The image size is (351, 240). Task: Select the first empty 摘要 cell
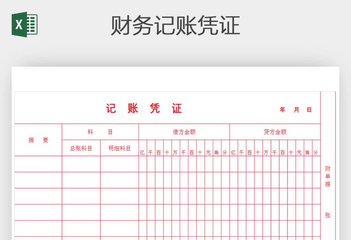[38, 164]
